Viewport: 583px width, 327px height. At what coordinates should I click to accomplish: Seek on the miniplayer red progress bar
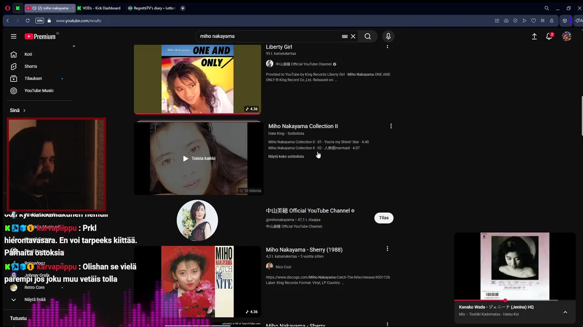tap(515, 300)
